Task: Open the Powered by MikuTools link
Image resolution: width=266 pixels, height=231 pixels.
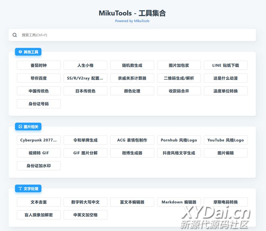Action: (x=132, y=21)
